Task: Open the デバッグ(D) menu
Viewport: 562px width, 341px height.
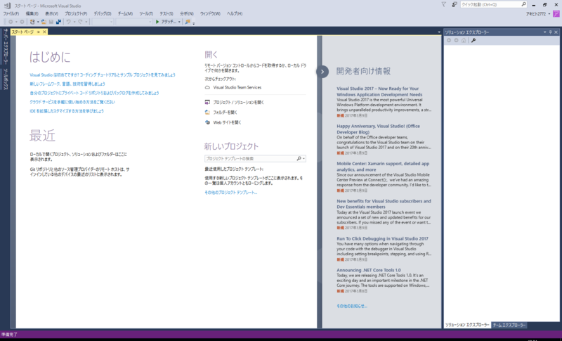Action: pos(103,13)
